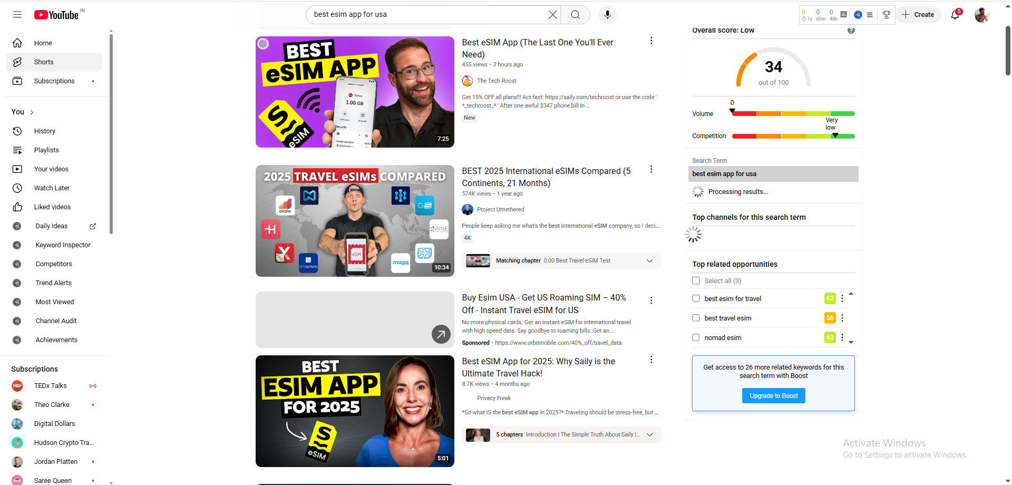This screenshot has height=485, width=1012.
Task: Open History in the sidebar
Action: (54, 131)
